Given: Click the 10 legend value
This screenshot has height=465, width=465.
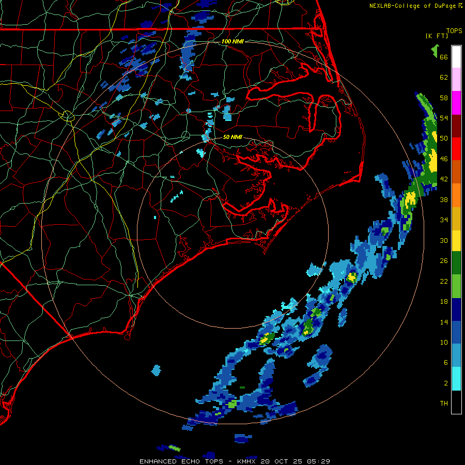Looking at the screenshot, I should point(444,342).
